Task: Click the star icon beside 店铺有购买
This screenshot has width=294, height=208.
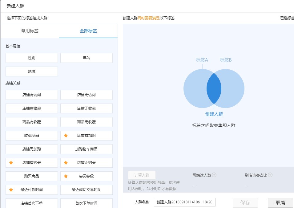Action: pyautogui.click(x=11, y=163)
